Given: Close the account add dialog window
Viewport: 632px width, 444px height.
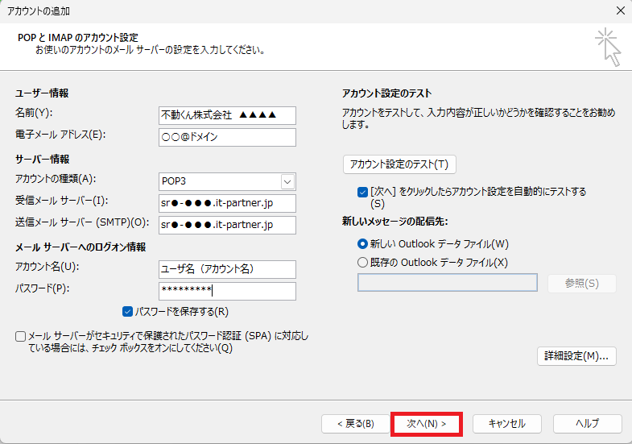Looking at the screenshot, I should click(x=618, y=10).
